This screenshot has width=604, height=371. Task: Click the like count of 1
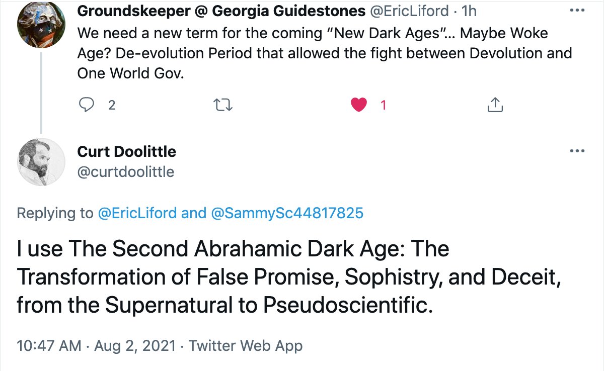(x=383, y=105)
